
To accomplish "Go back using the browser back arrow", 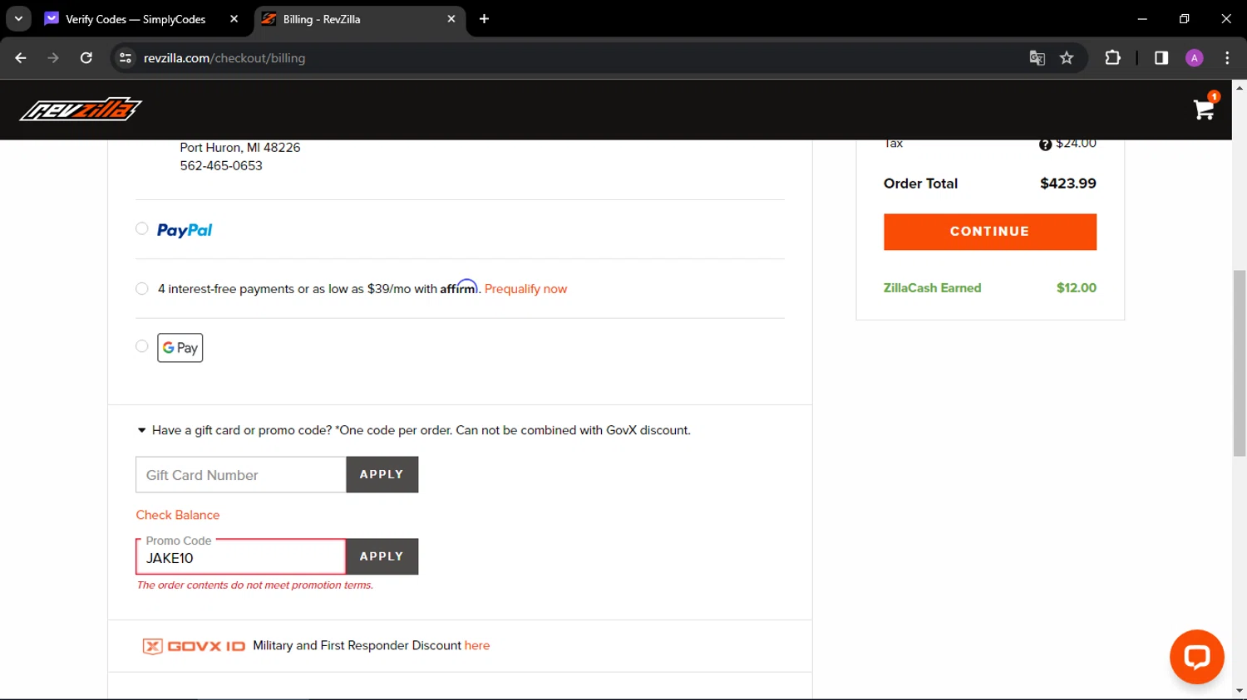I will pyautogui.click(x=21, y=58).
